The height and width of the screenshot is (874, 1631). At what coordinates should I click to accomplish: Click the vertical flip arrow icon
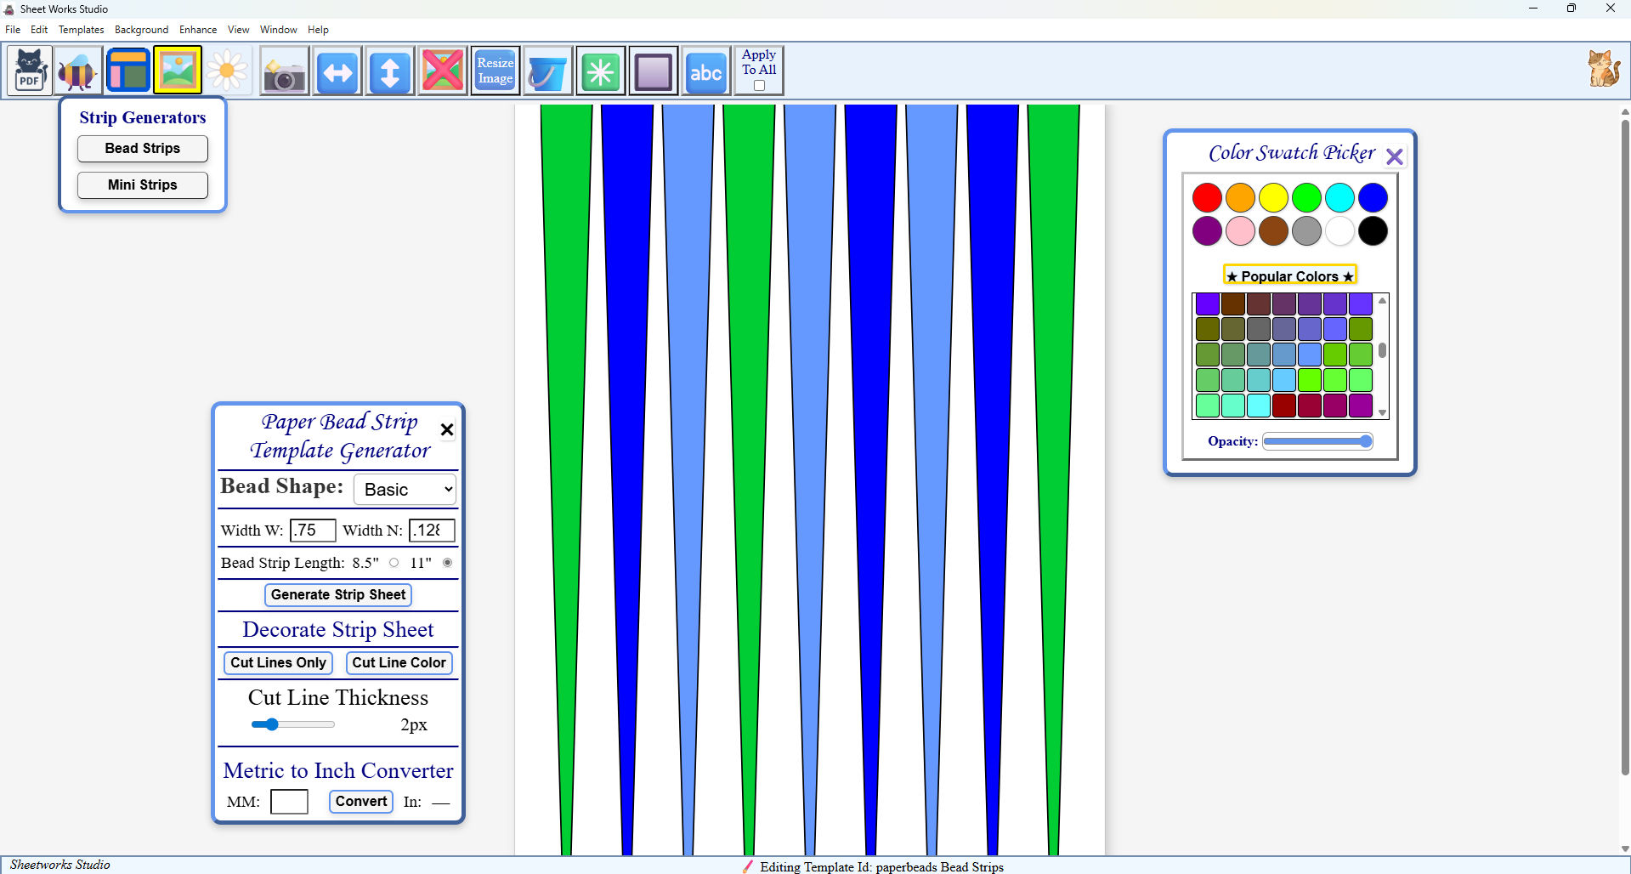tap(390, 71)
